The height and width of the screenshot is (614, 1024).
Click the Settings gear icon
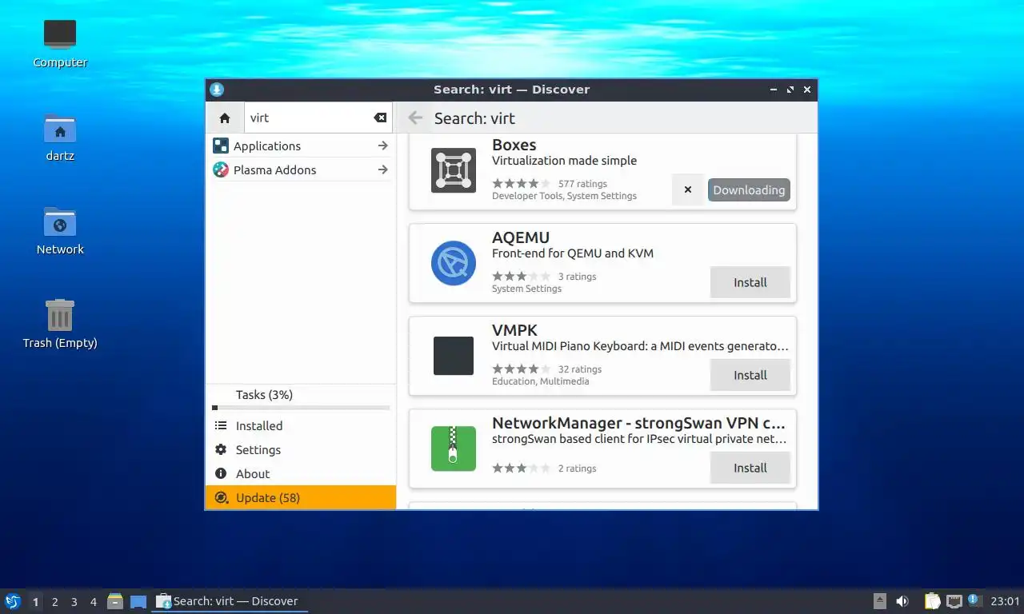pyautogui.click(x=221, y=450)
